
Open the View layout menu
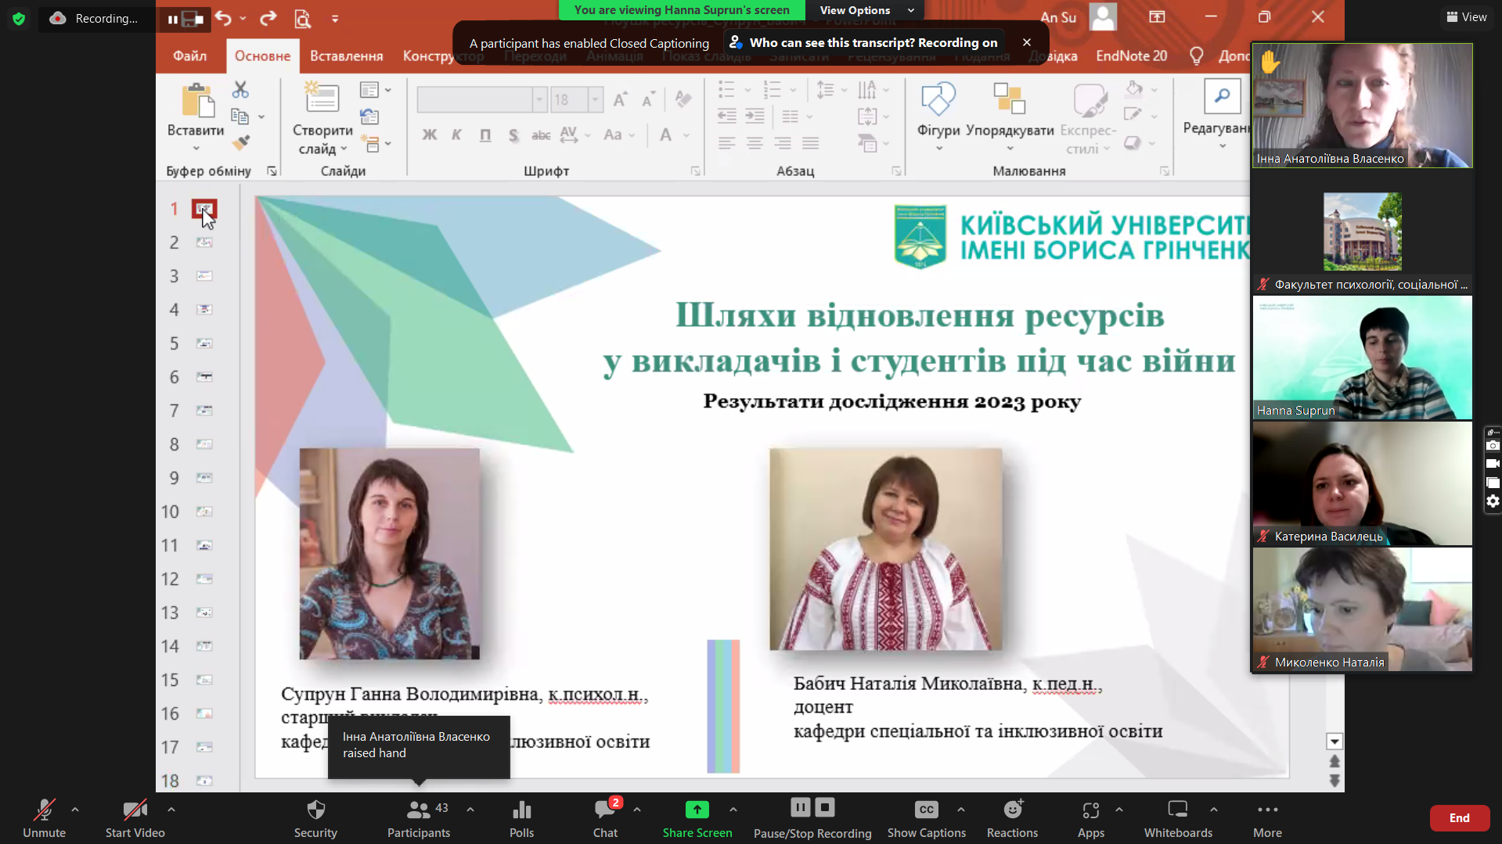1466,16
